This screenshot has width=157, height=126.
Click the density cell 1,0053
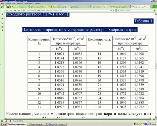click(77, 54)
